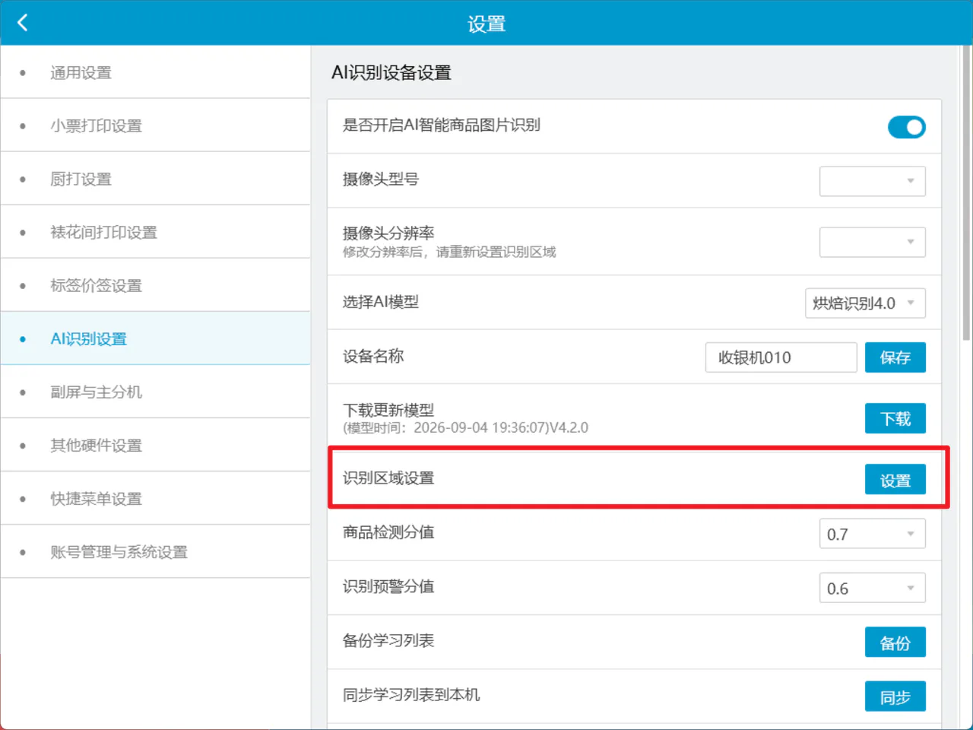Turn off AI智能商品图片识别 switch
Screen dimensions: 973x730
point(906,127)
